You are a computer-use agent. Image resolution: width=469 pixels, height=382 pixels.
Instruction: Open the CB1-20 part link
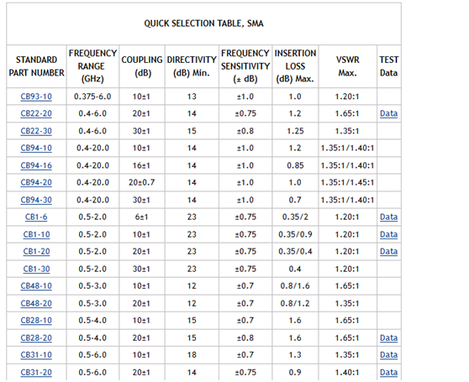[x=36, y=252]
